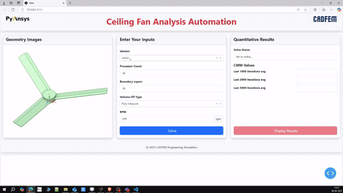Open the Workspaces icon in the title bar
Screen dimensions: 343x193
(11, 3)
